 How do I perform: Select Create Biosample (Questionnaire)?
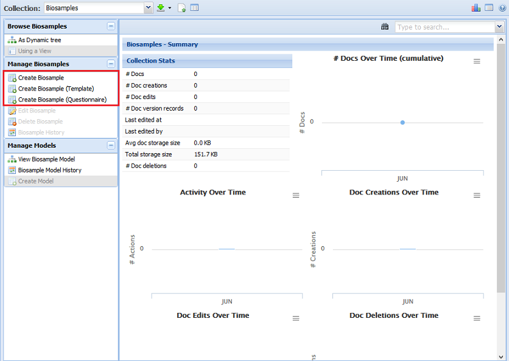[62, 100]
